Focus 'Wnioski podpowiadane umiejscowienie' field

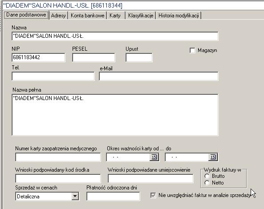tap(150, 178)
